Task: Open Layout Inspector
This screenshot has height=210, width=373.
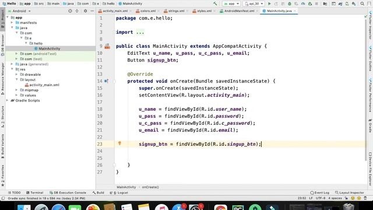Action: click(x=350, y=192)
